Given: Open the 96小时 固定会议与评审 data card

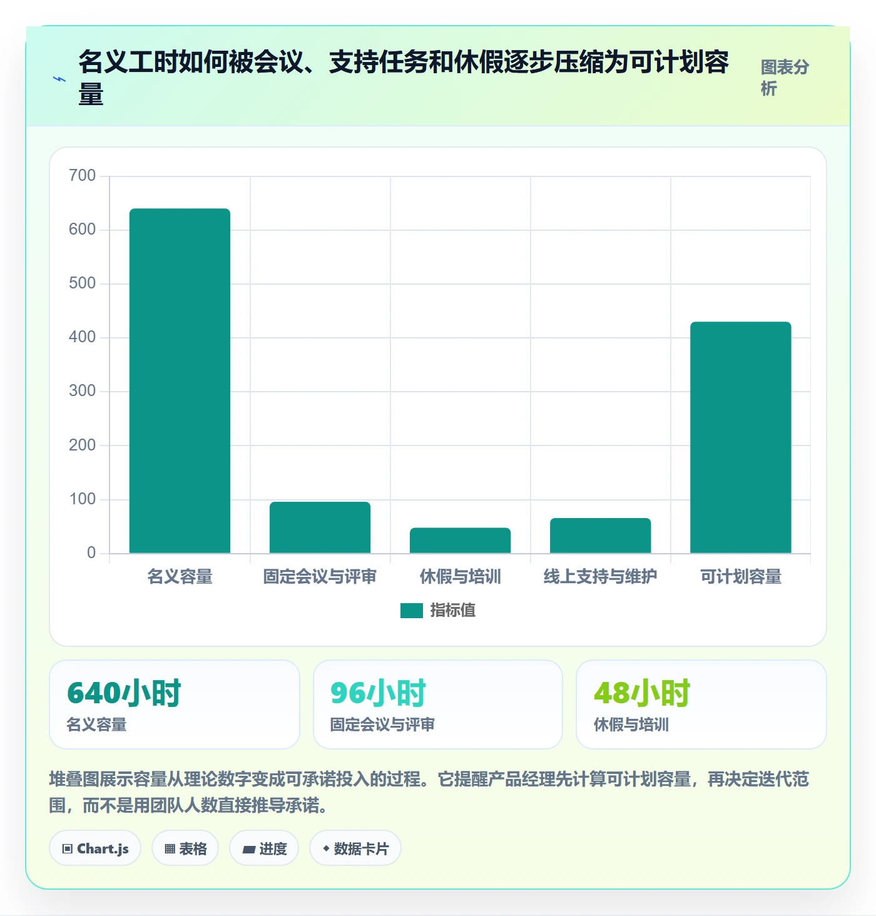Looking at the screenshot, I should click(438, 705).
